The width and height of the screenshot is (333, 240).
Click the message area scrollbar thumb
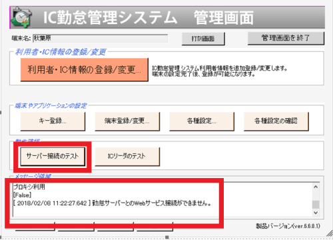click(x=316, y=205)
